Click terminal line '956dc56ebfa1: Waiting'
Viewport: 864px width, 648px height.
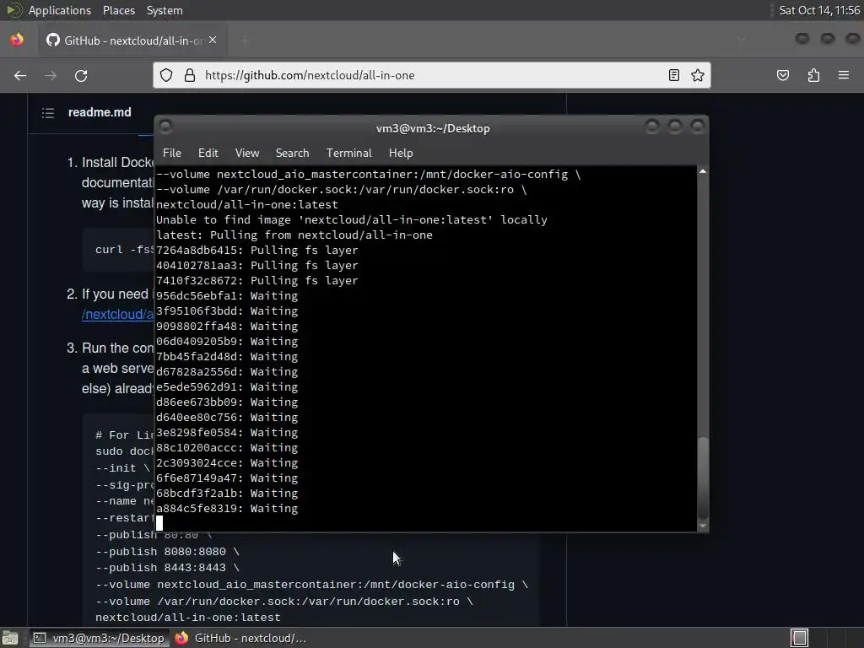[x=227, y=296]
